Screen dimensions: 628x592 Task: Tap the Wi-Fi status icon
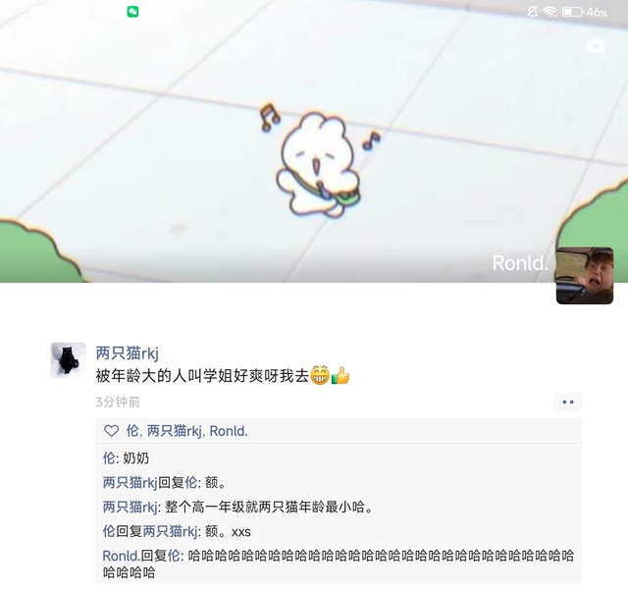pyautogui.click(x=549, y=12)
